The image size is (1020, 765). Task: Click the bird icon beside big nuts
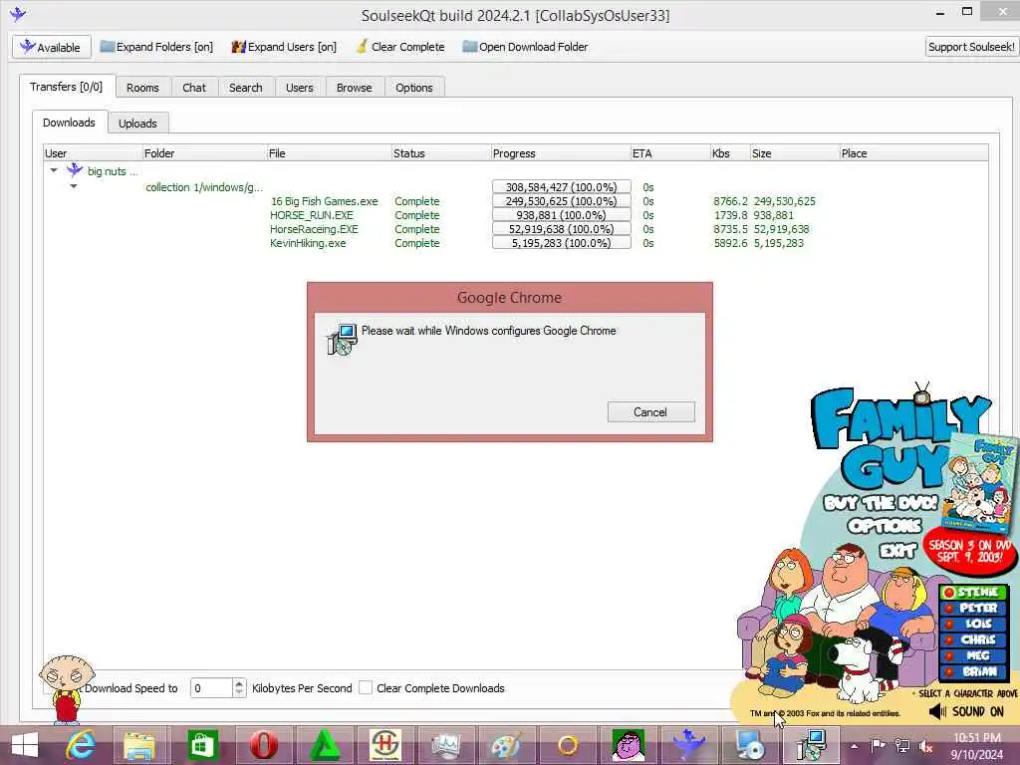coord(75,170)
